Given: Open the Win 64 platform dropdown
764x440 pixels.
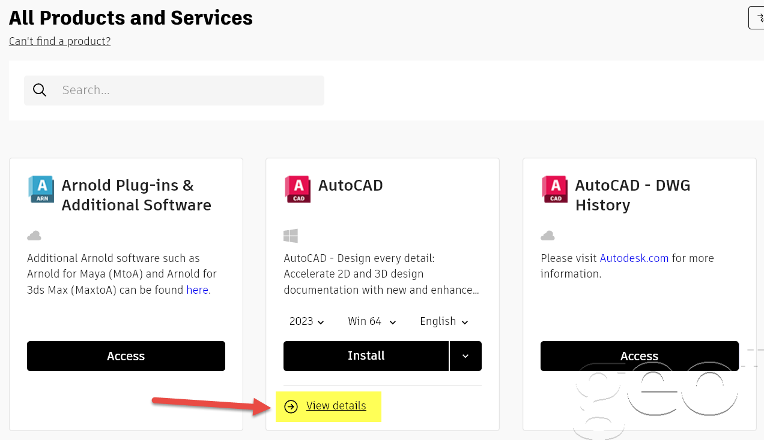Looking at the screenshot, I should coord(372,321).
